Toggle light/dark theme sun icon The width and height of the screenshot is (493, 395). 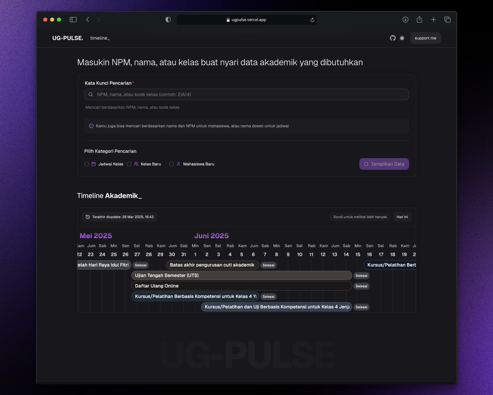point(402,38)
